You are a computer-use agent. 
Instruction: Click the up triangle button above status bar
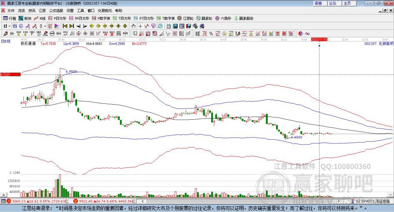coord(3,195)
